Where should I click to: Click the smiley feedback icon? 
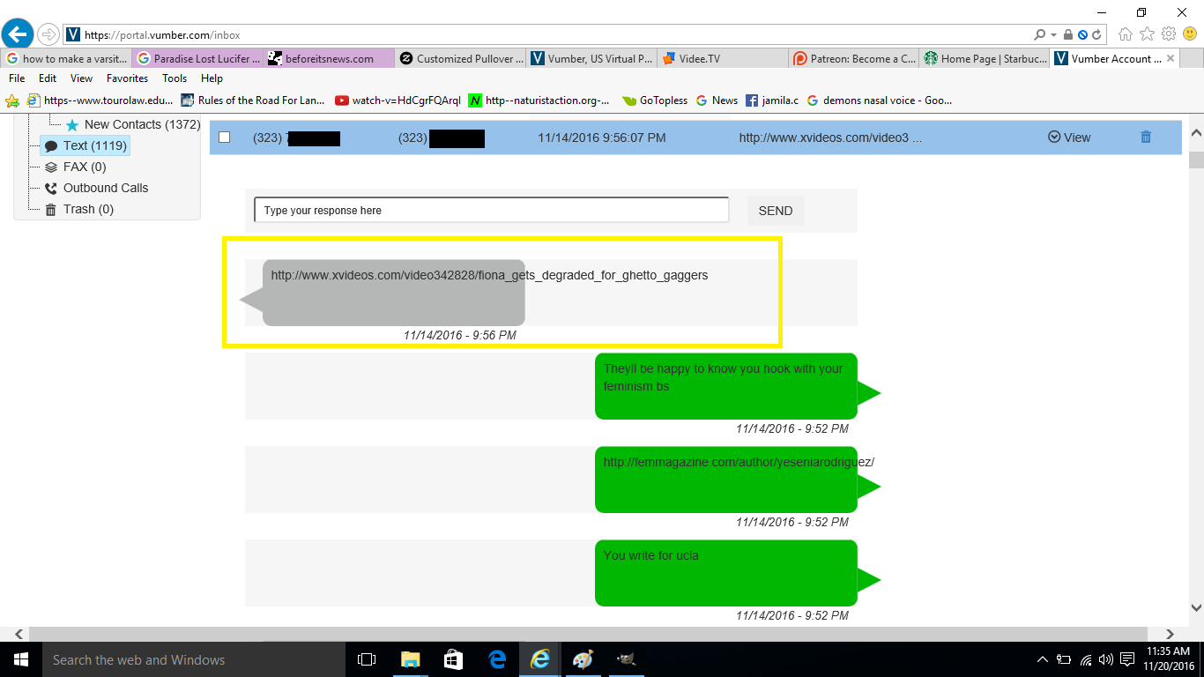point(1190,34)
